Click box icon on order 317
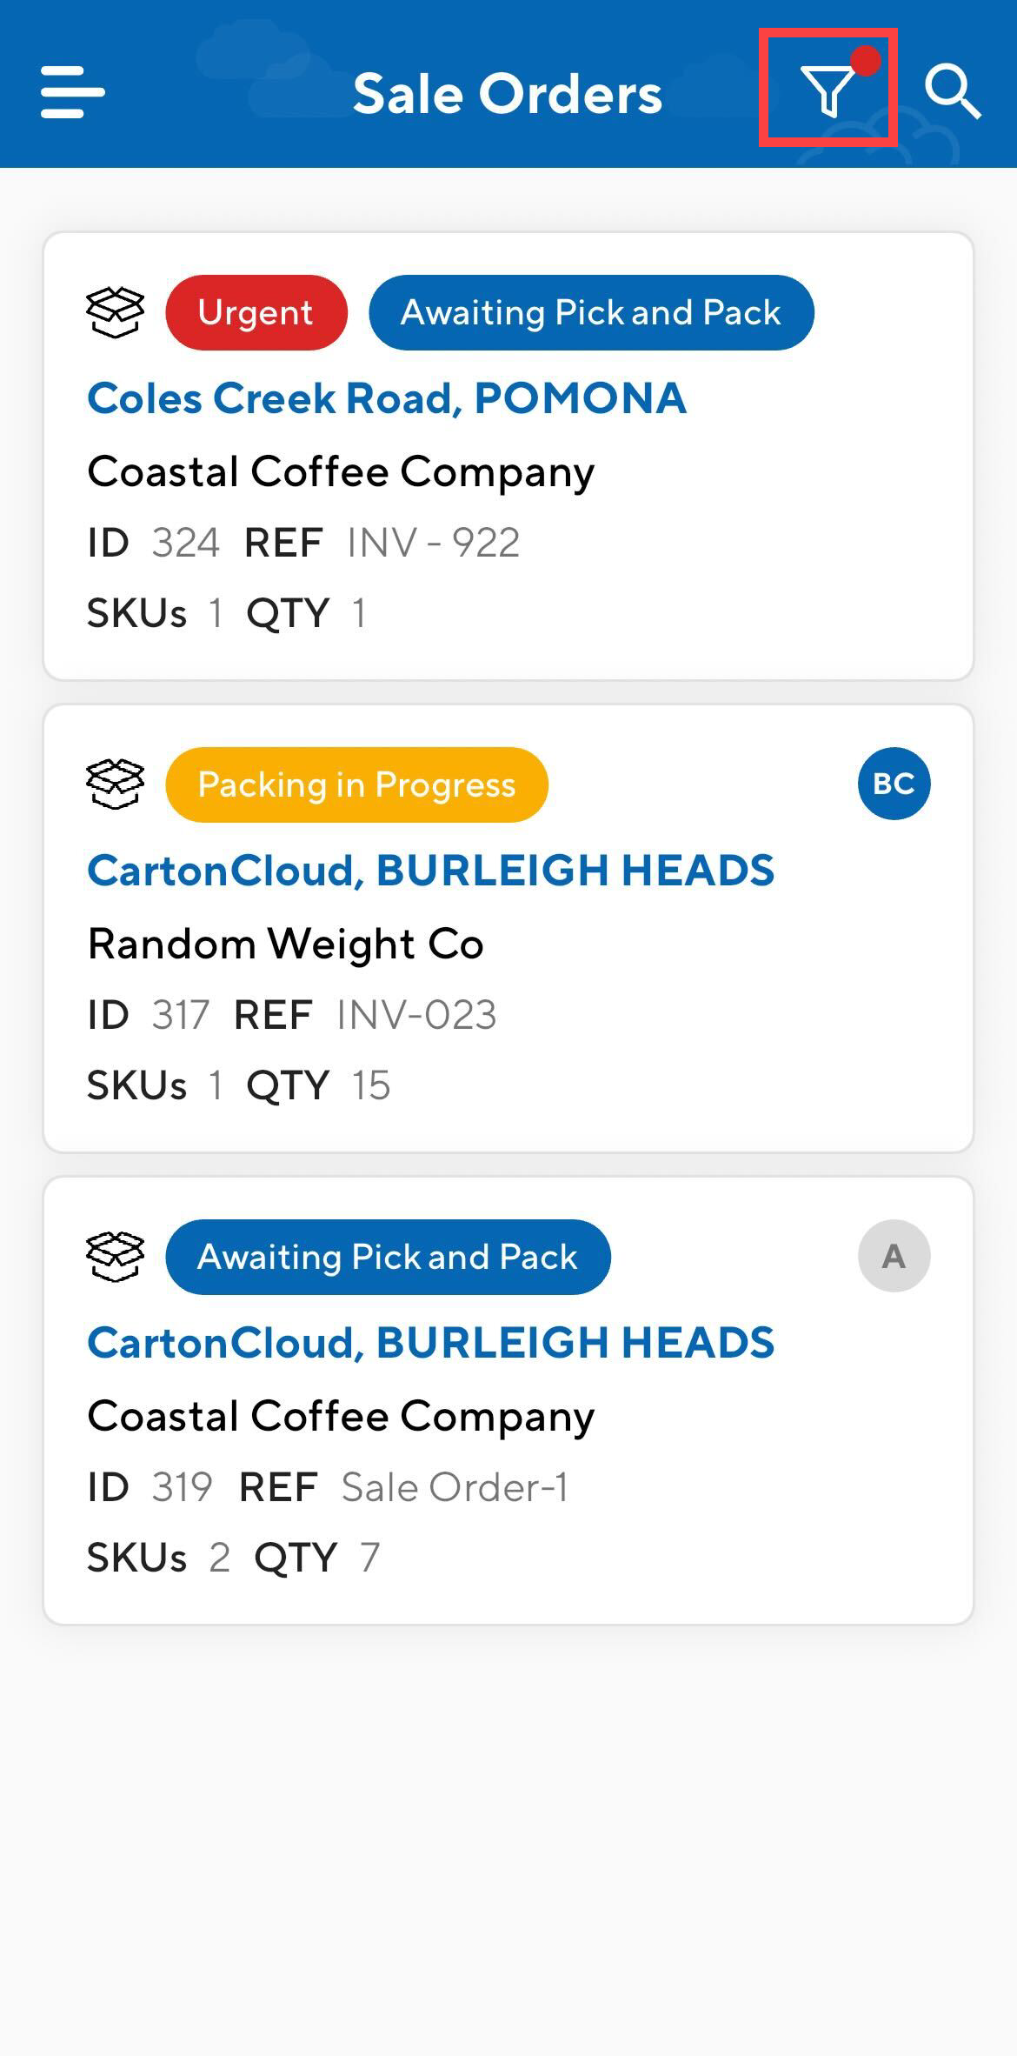 click(115, 784)
